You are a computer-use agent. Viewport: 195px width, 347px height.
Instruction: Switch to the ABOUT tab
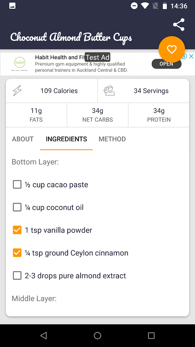[x=23, y=139]
